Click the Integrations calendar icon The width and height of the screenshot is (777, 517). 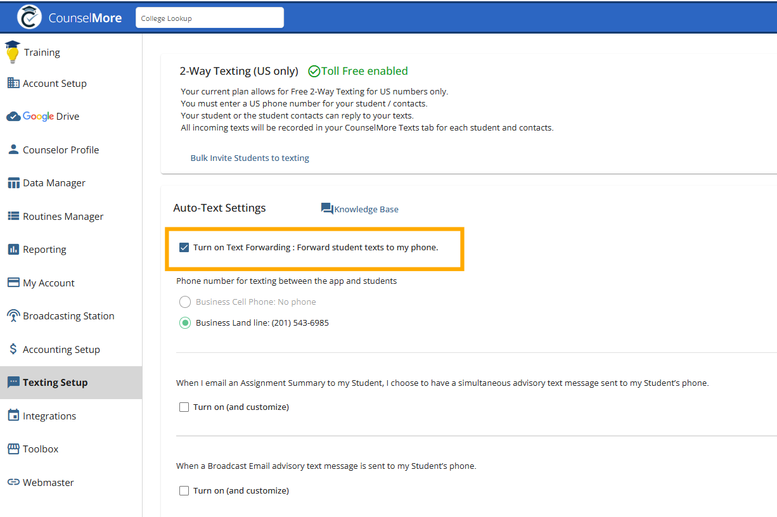[13, 416]
